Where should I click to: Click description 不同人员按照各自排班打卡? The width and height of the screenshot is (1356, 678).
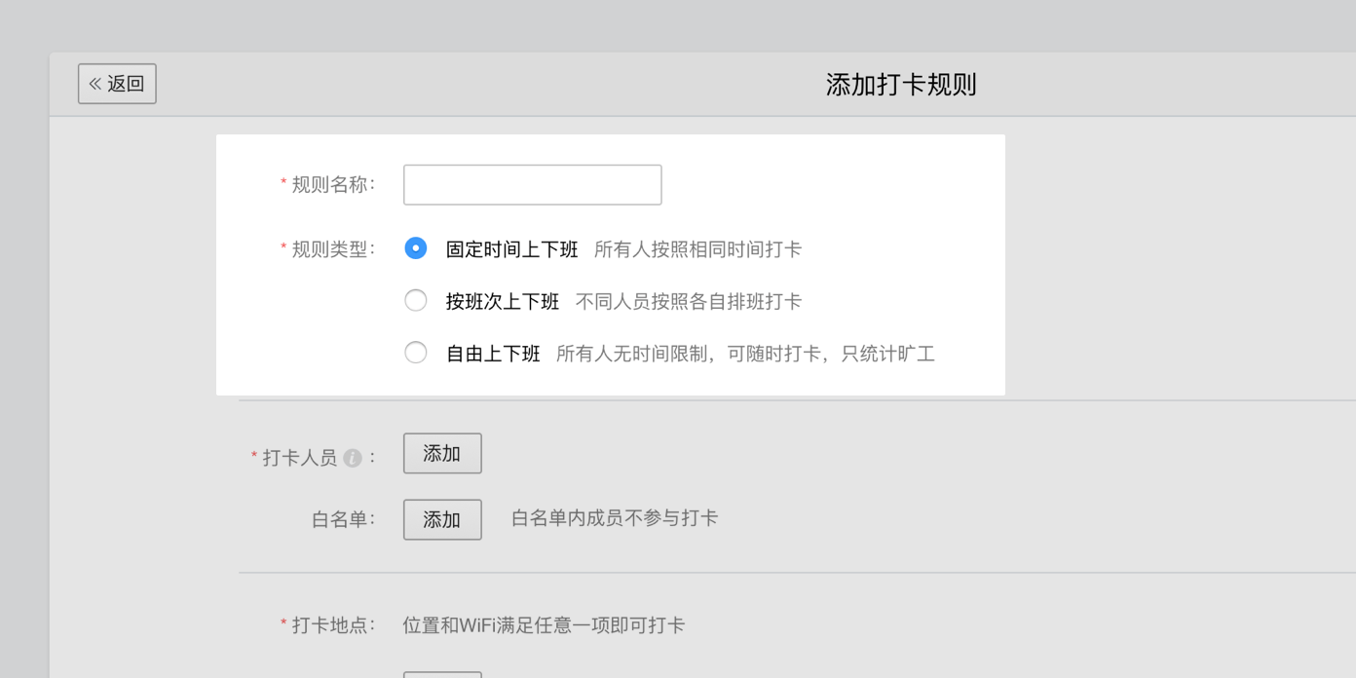pyautogui.click(x=689, y=302)
